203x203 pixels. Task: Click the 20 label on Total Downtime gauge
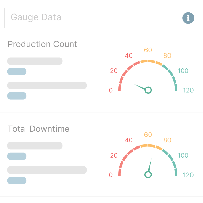pos(114,156)
